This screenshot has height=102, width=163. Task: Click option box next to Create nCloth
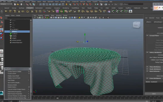point(29,73)
